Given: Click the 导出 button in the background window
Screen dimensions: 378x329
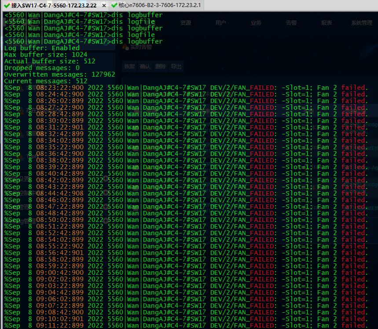Looking at the screenshot, I should (176, 67).
